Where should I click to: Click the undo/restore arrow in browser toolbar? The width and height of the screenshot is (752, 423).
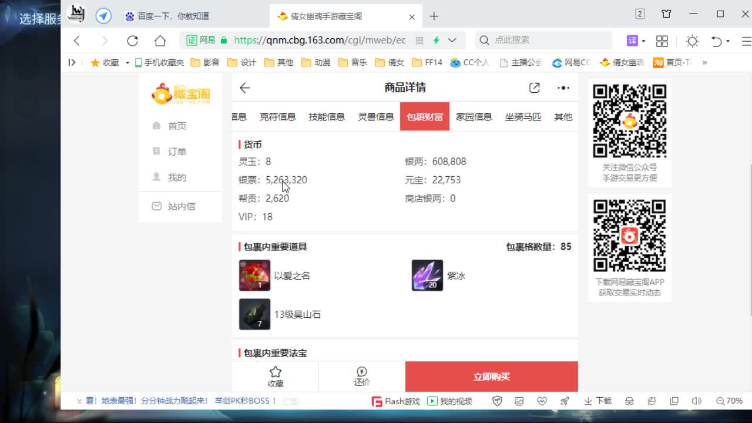716,41
